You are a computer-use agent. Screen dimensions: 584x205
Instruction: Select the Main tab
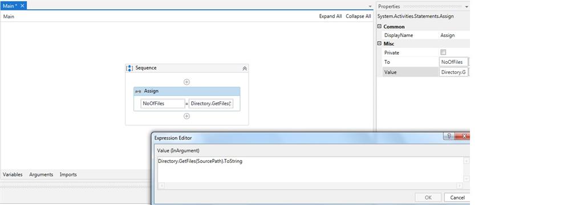14,6
